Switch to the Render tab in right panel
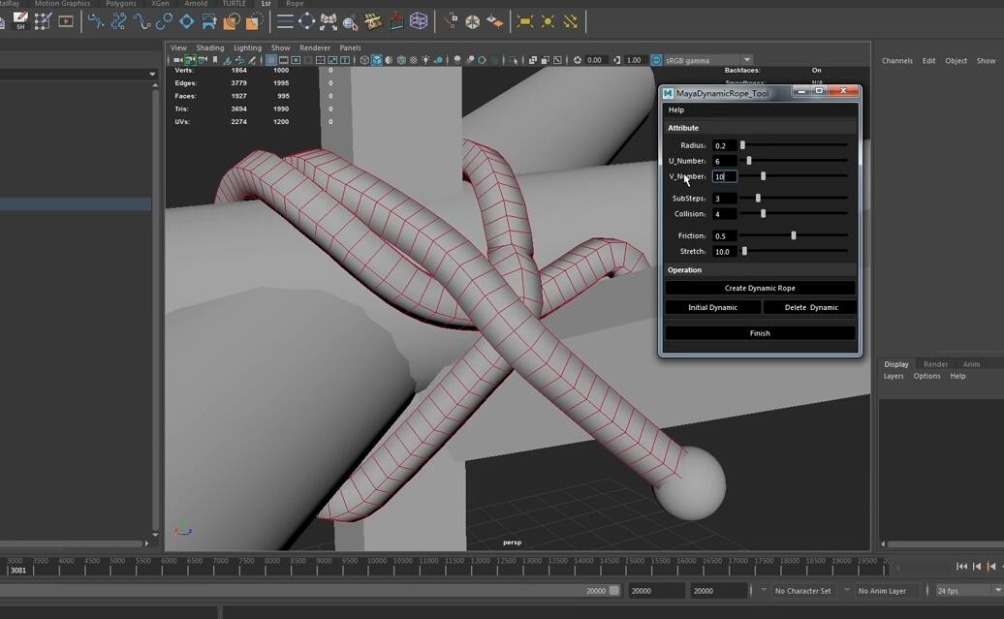Screen dimensions: 1004x619 pos(935,364)
